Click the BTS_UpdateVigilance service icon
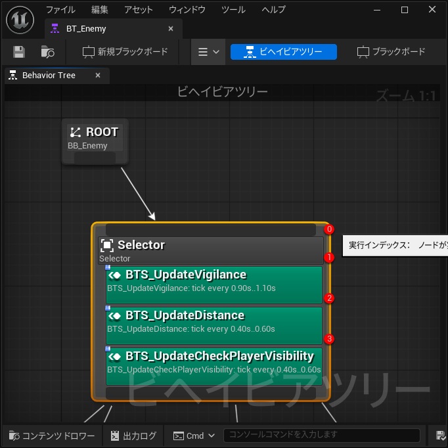Viewport: 448px width, 448px height. click(114, 275)
